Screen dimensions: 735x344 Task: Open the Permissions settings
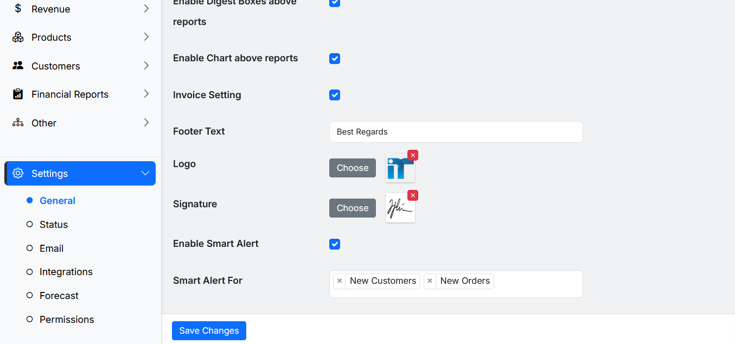click(x=67, y=319)
